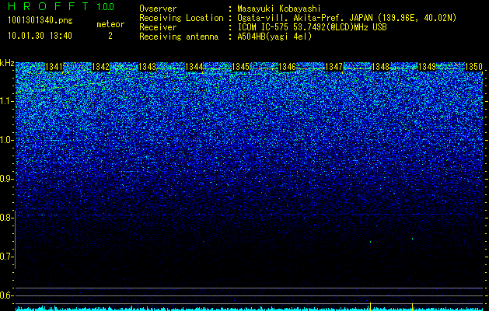The height and width of the screenshot is (311, 489).
Task: Click the 1347 time label
Action: [334, 67]
